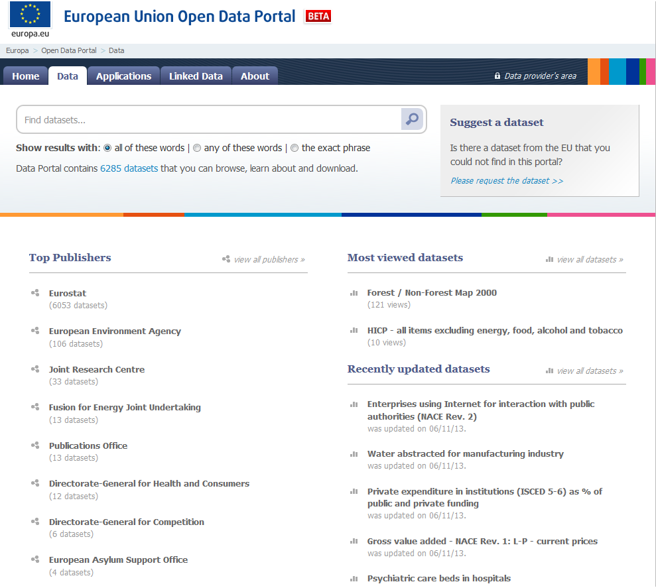This screenshot has height=588, width=656.
Task: Open Joint Research Centre publisher
Action: coord(97,369)
